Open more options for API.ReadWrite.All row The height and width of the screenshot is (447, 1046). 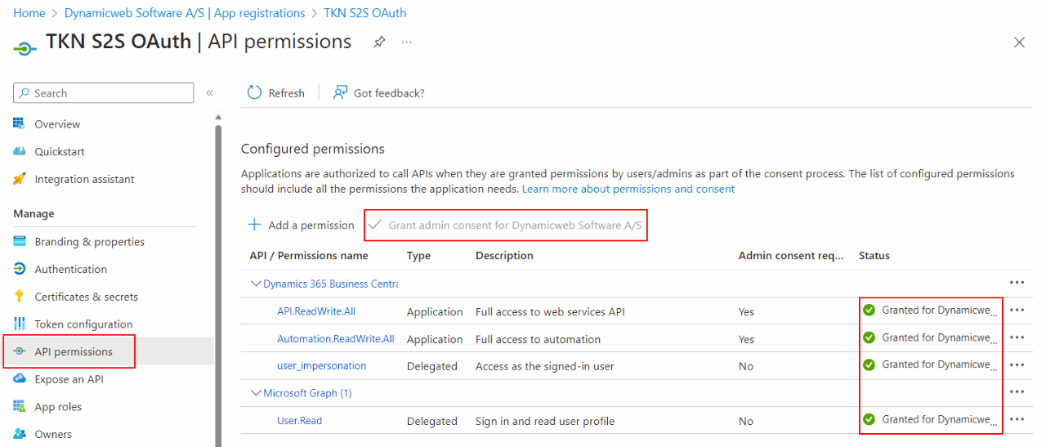tap(1017, 311)
